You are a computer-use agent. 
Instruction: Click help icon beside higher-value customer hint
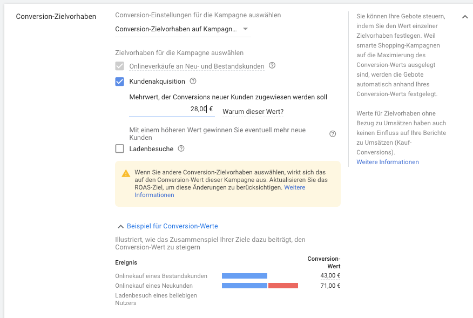coord(333,133)
